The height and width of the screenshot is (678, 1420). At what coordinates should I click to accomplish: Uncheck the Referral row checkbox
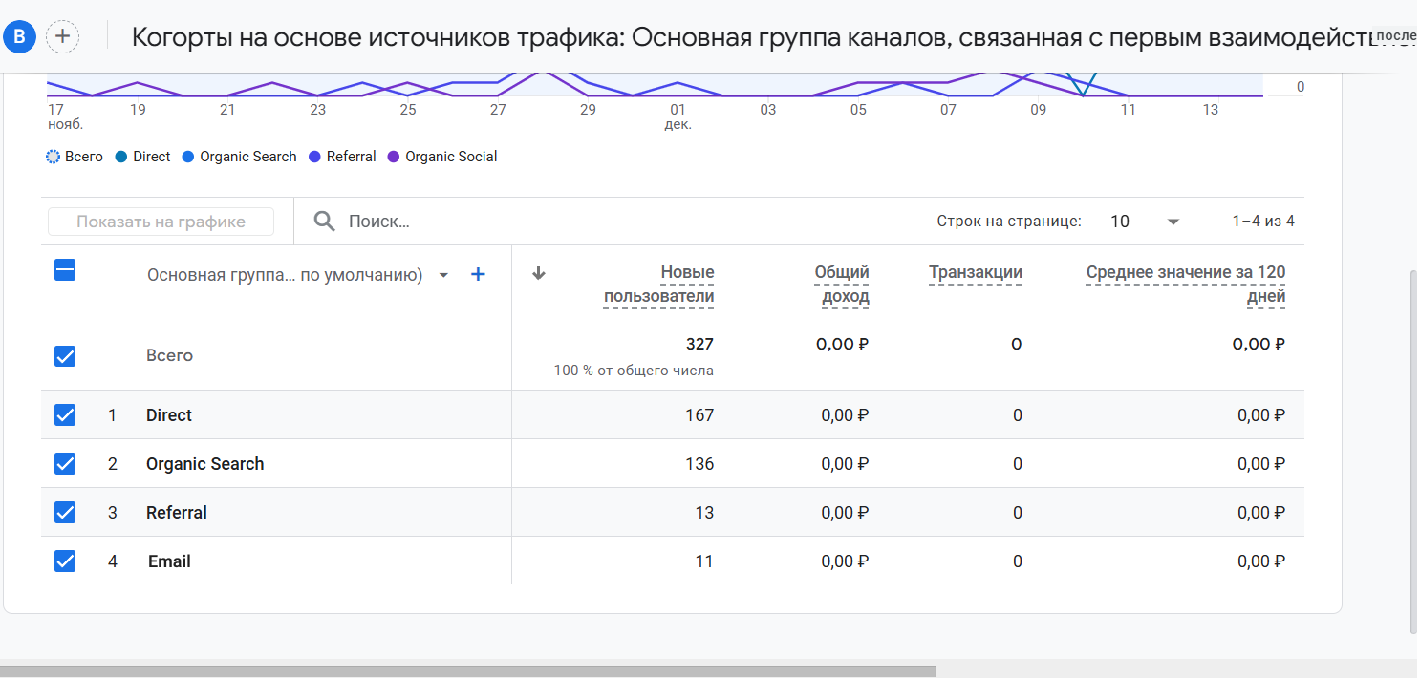(65, 513)
